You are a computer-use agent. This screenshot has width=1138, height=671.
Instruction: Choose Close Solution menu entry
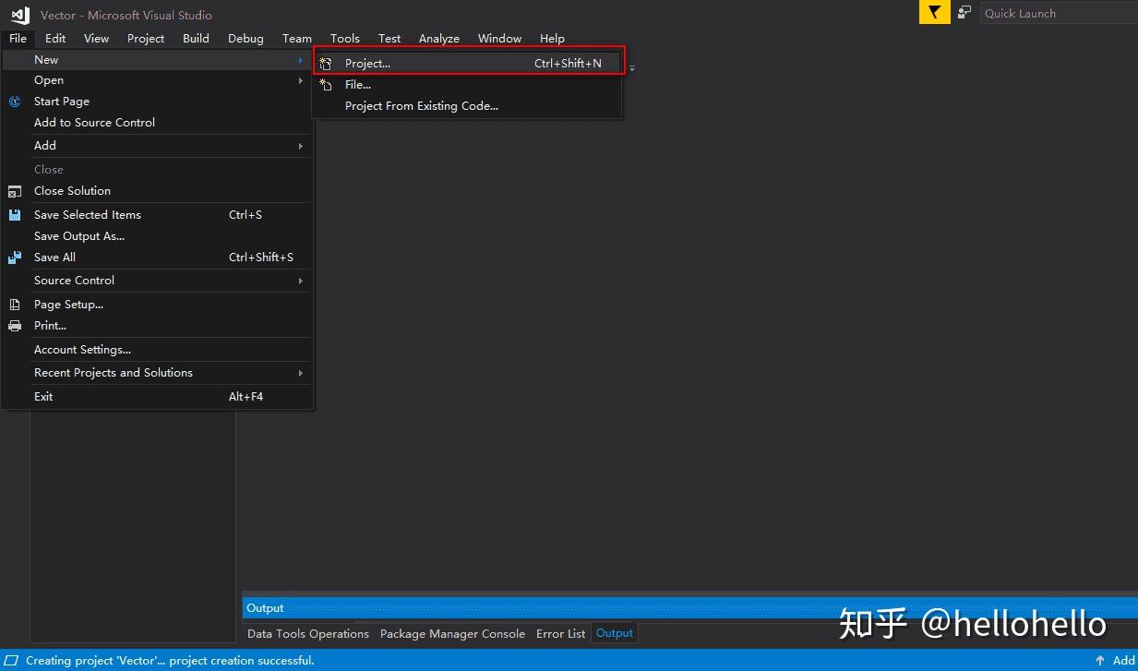click(157, 191)
